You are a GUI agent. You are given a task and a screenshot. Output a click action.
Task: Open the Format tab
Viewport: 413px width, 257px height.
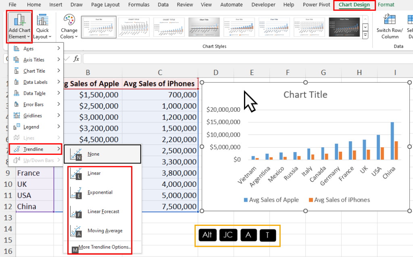pyautogui.click(x=386, y=5)
